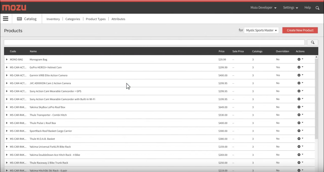Expand the Garmin VIRB Elite row
The height and width of the screenshot is (172, 324).
[x=7, y=75]
